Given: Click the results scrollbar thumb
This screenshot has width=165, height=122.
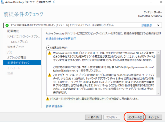Looking at the screenshot, I should tap(158, 66).
